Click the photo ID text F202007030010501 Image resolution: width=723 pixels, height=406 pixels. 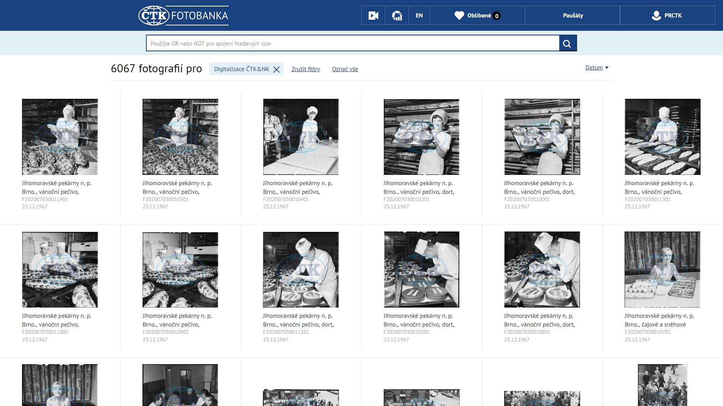pos(407,332)
